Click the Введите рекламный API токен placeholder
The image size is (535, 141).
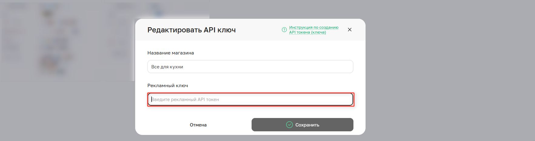click(x=185, y=100)
